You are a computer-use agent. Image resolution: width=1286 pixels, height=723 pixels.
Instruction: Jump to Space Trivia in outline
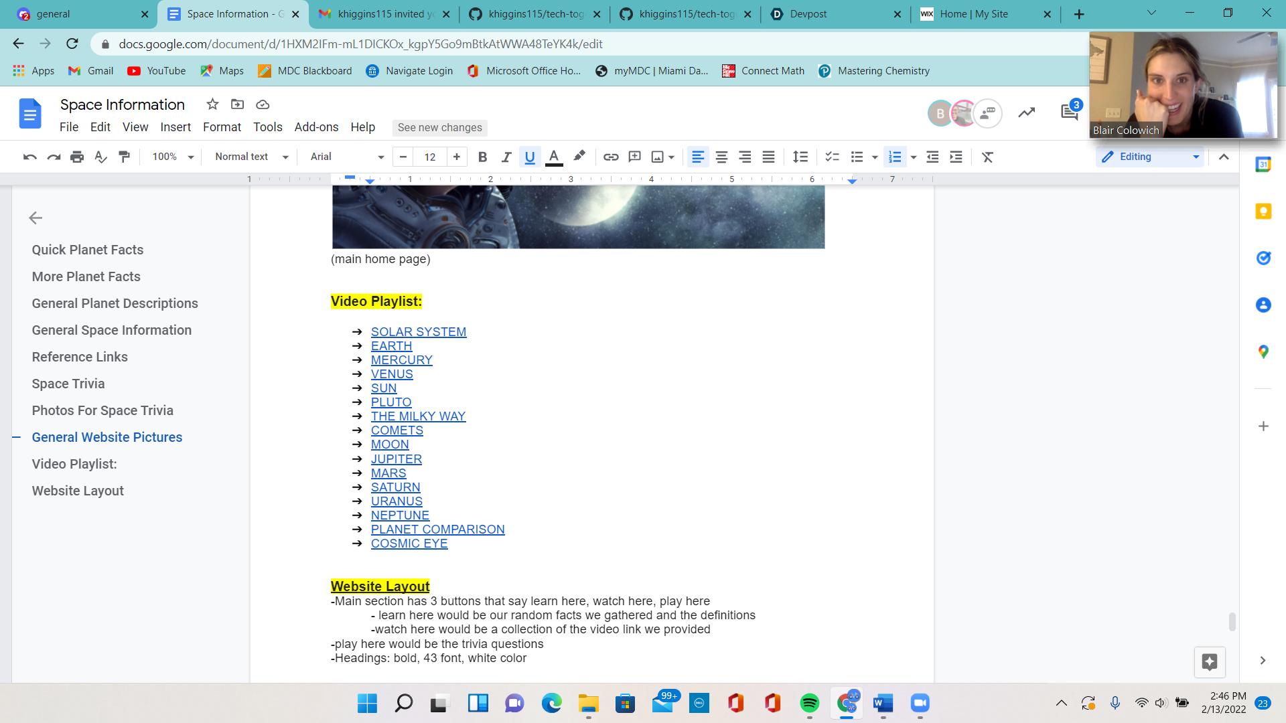point(68,384)
